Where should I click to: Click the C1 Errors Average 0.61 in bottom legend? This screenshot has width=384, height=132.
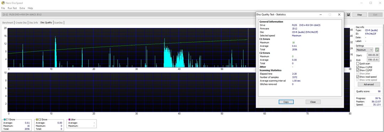tap(27, 123)
